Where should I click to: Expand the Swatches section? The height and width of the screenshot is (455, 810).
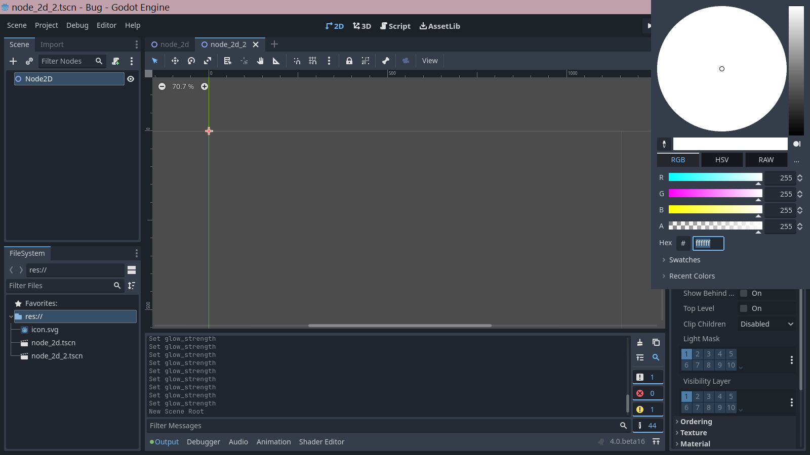pos(684,259)
